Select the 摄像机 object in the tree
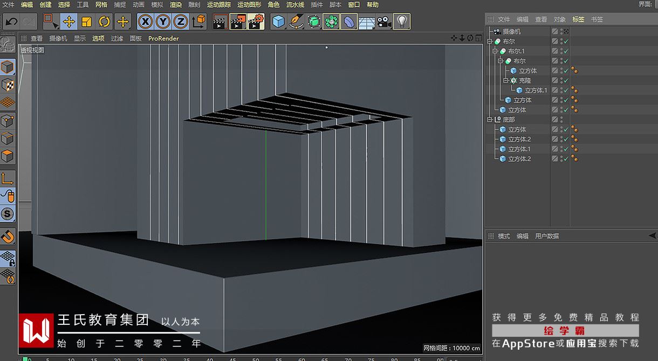 pos(511,32)
